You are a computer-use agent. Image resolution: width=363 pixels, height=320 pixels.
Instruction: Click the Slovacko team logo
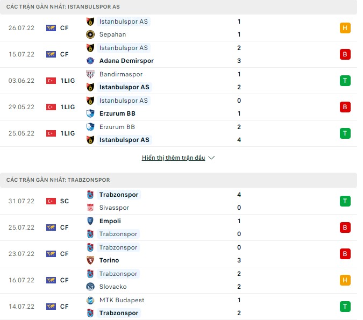pos(90,287)
